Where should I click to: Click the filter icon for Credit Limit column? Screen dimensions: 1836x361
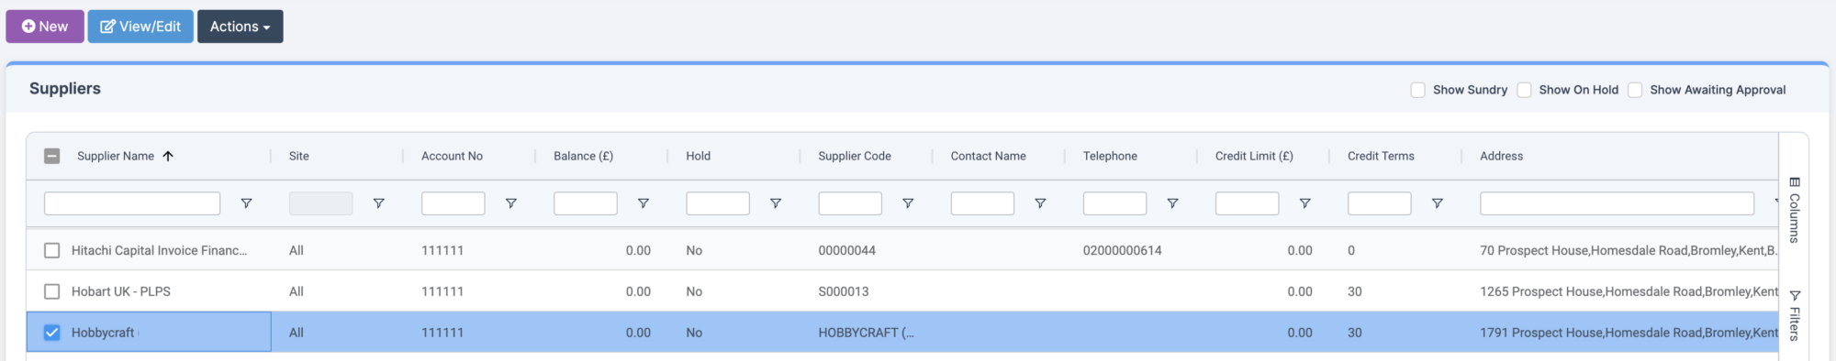(x=1304, y=203)
